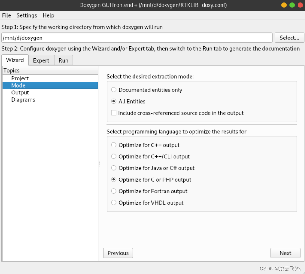Open the Settings menu
This screenshot has height=274, width=305.
(27, 15)
